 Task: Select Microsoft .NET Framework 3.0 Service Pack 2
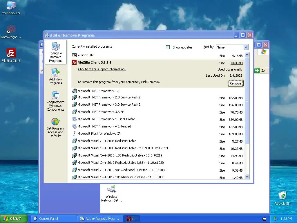click(158, 105)
